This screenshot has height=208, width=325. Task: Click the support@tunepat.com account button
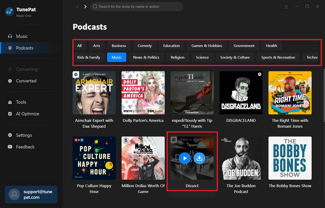(31, 194)
